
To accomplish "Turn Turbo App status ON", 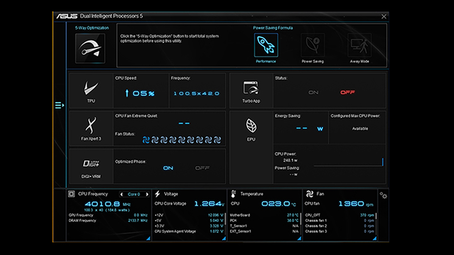I will pos(314,92).
